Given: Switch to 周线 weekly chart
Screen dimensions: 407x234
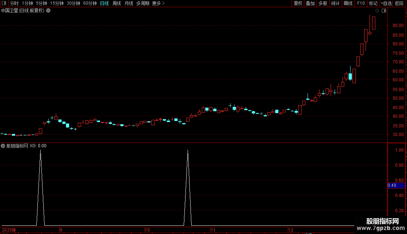Looking at the screenshot, I should coord(117,3).
